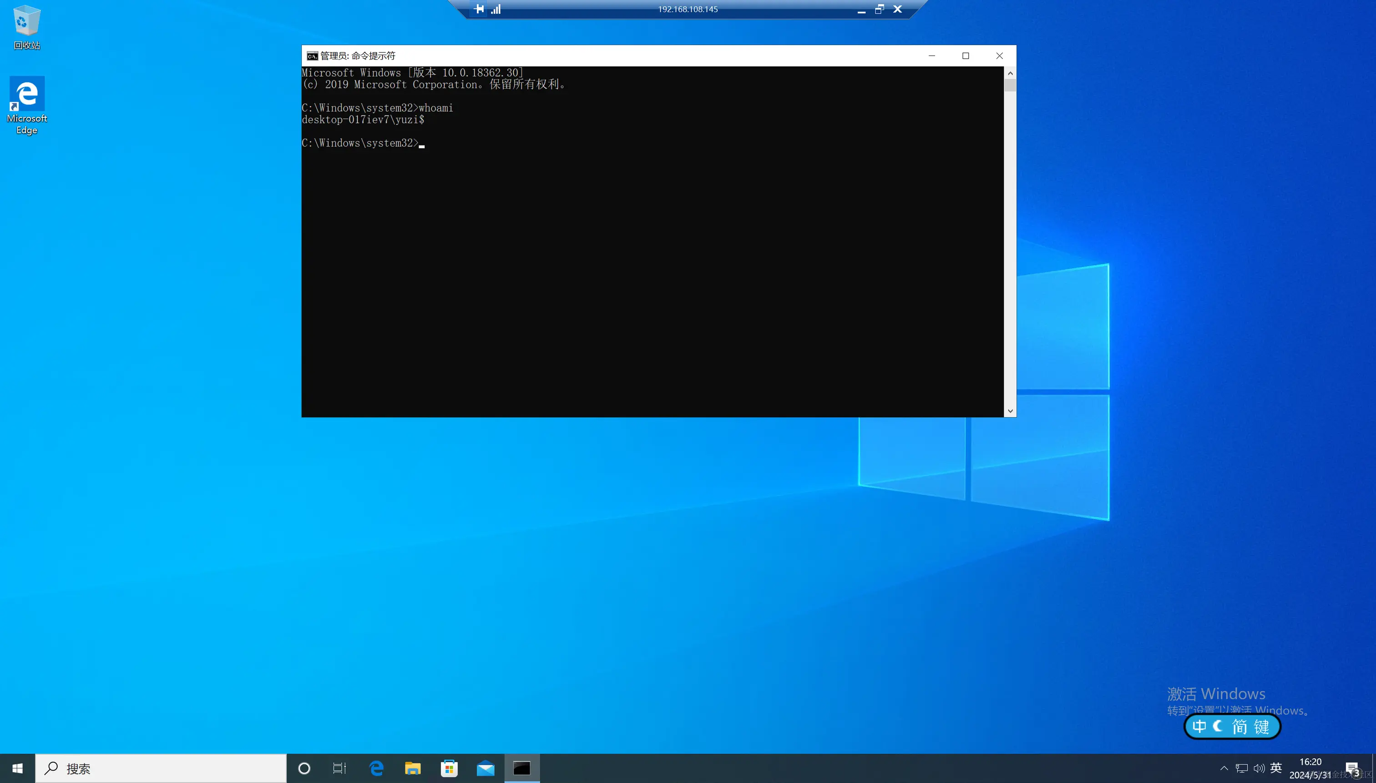This screenshot has width=1376, height=783.
Task: Open the cmd window system menu icon
Action: [312, 56]
